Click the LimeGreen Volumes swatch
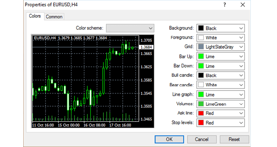Viewport: 277px width, 147px height. tap(201, 104)
